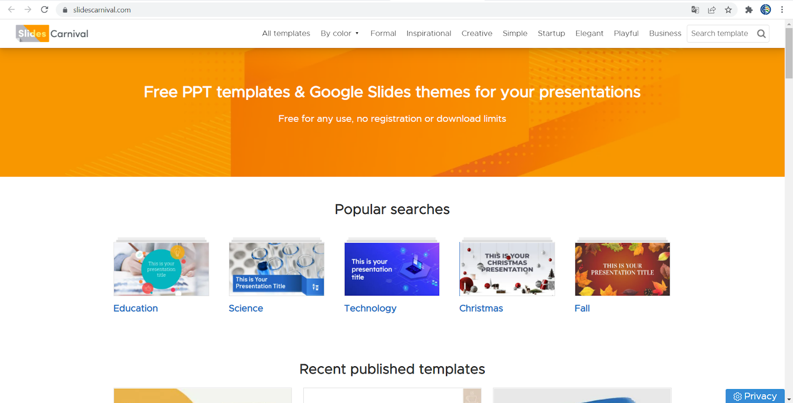793x403 pixels.
Task: Select the Inspirational category
Action: 429,33
